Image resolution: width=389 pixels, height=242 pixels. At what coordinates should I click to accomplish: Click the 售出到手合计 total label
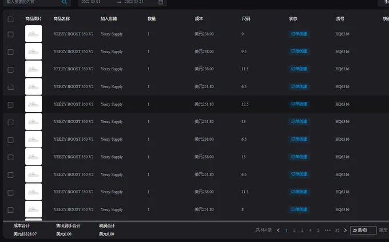68,225
